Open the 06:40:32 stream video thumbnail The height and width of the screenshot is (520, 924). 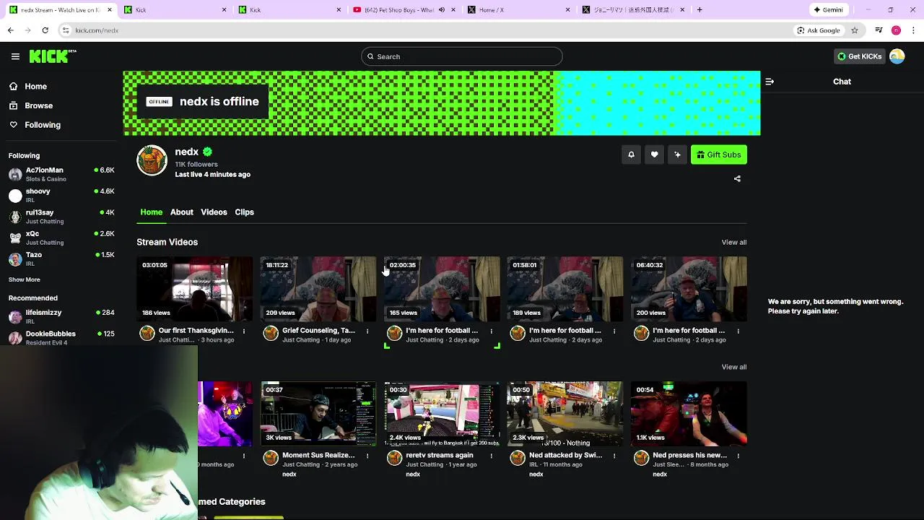click(689, 289)
